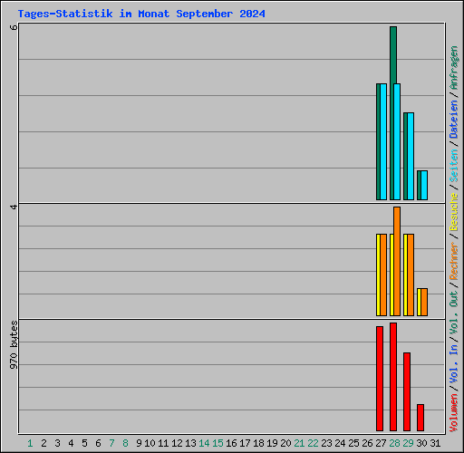This screenshot has height=453, width=464.
Task: Click the red Volumen legend label
Action: point(454,412)
